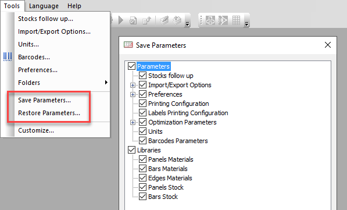Select the Panels Materials tree label
347x210 pixels.
click(x=171, y=159)
